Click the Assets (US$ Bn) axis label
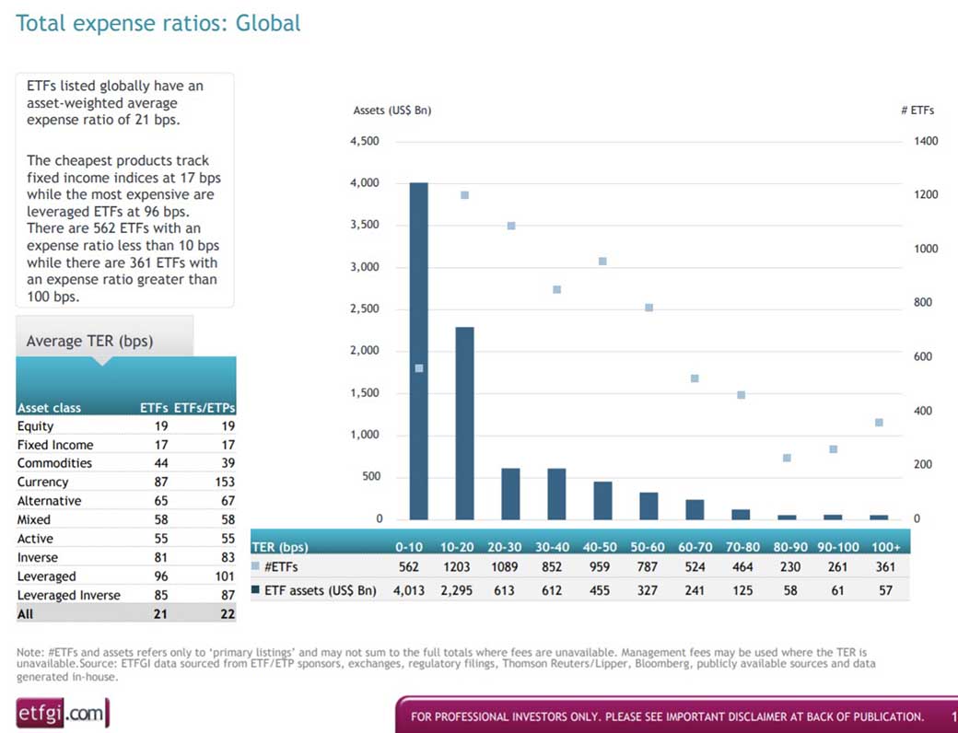Viewport: 958px width, 733px height. coord(392,111)
